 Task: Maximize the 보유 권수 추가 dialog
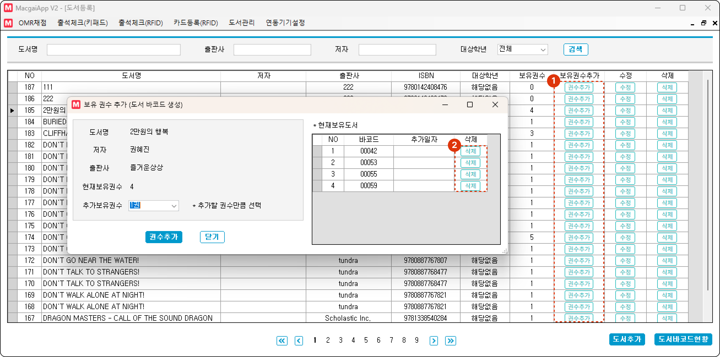[x=470, y=105]
